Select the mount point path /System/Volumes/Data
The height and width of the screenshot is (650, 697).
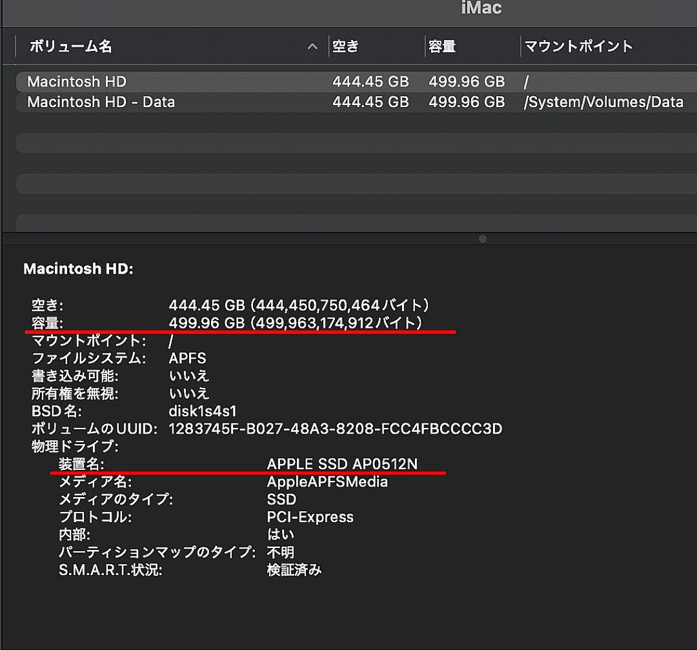(x=604, y=102)
